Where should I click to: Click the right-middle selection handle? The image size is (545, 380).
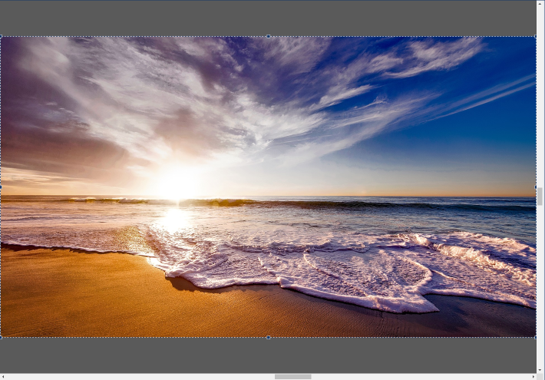coord(535,187)
